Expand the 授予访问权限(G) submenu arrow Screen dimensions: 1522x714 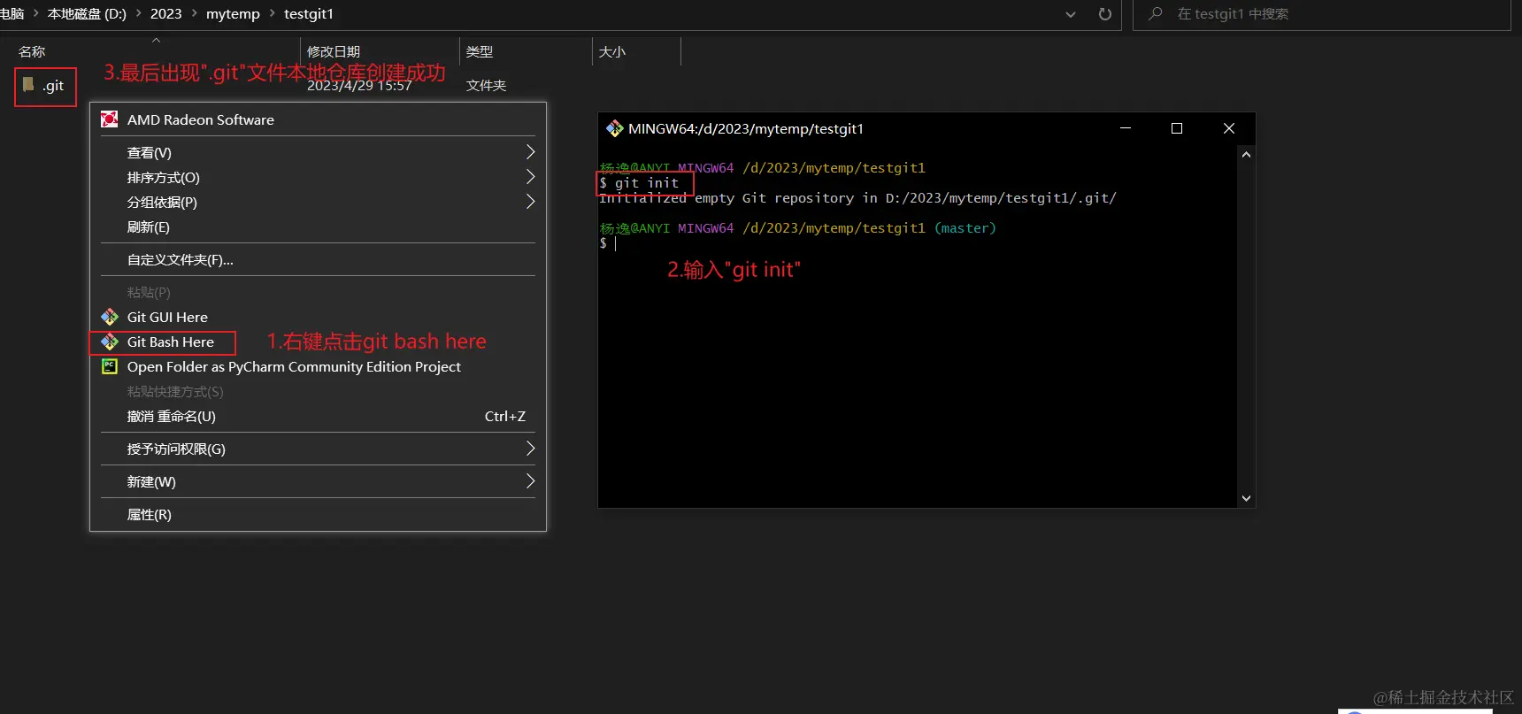(x=530, y=449)
